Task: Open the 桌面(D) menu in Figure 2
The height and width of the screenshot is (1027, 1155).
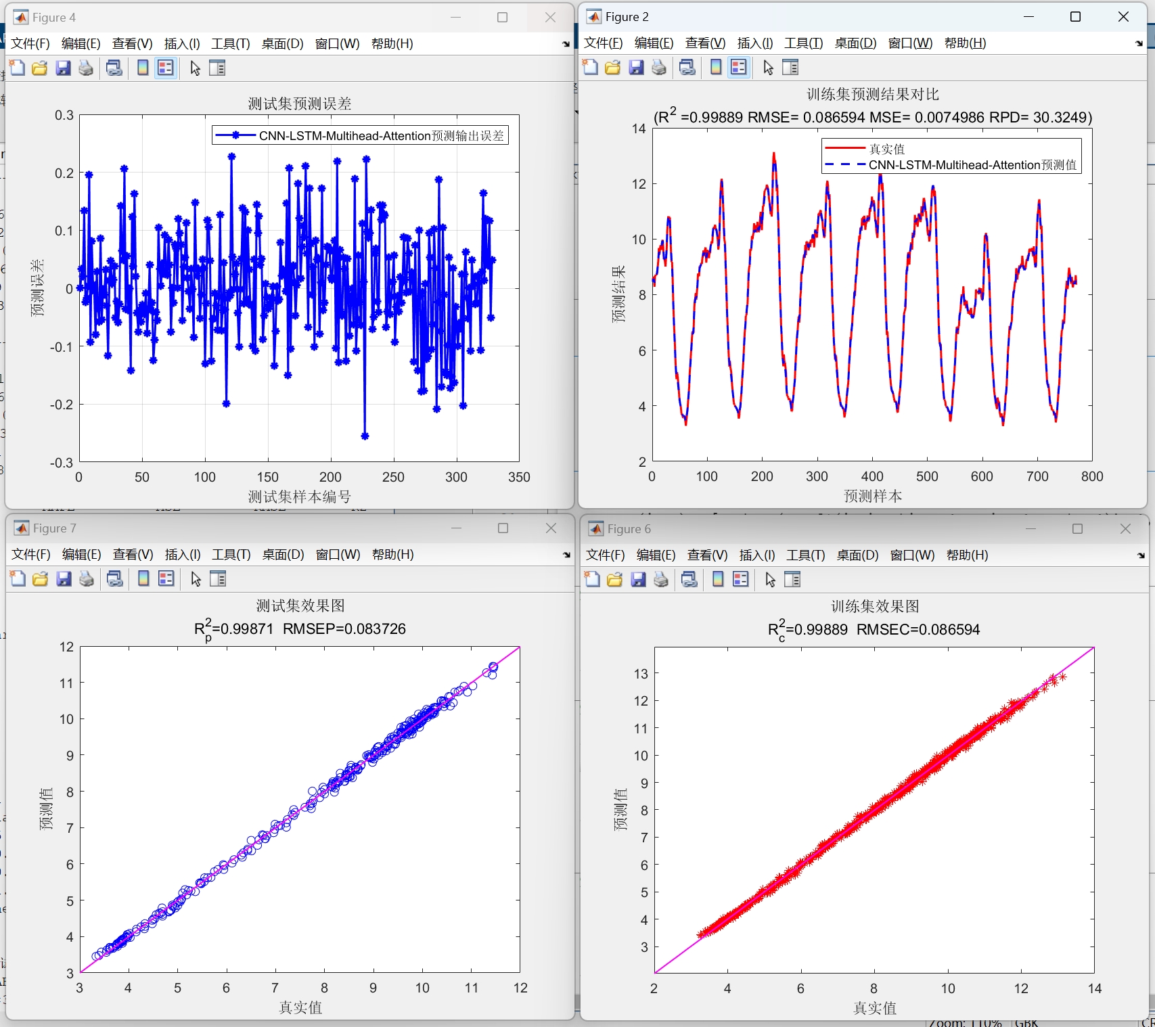Action: click(x=854, y=43)
